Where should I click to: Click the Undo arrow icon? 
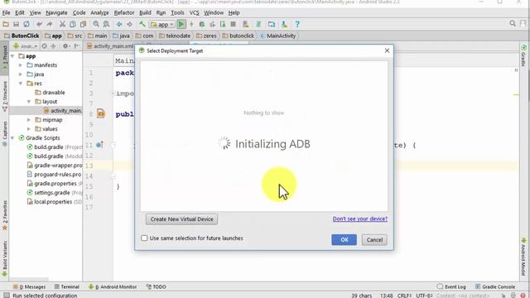pos(39,24)
